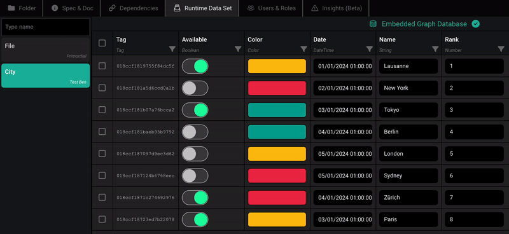Open the Rank column filter funnel

[501, 49]
